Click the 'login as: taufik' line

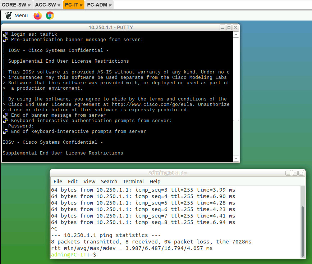(34, 34)
